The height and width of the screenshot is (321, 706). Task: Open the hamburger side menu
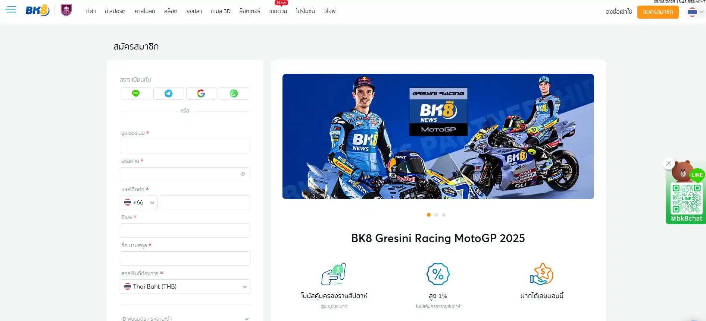coord(11,10)
